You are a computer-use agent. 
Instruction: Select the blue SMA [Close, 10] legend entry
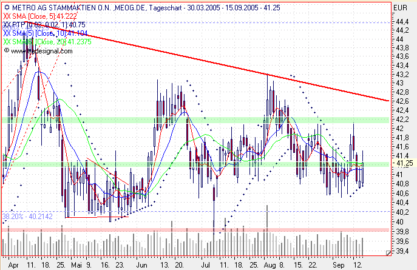click(46, 33)
